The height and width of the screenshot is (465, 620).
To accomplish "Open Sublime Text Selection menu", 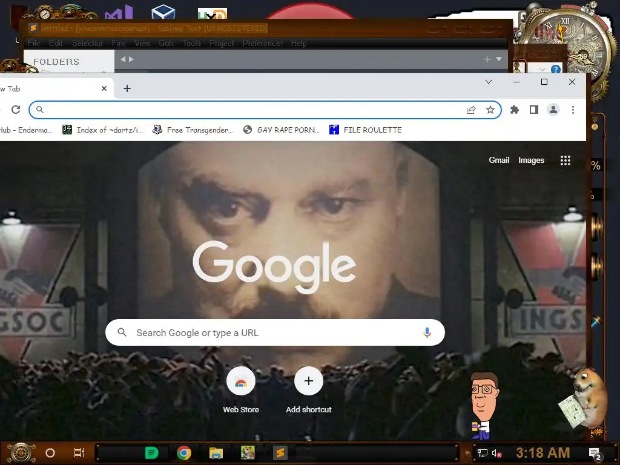I will click(x=87, y=43).
